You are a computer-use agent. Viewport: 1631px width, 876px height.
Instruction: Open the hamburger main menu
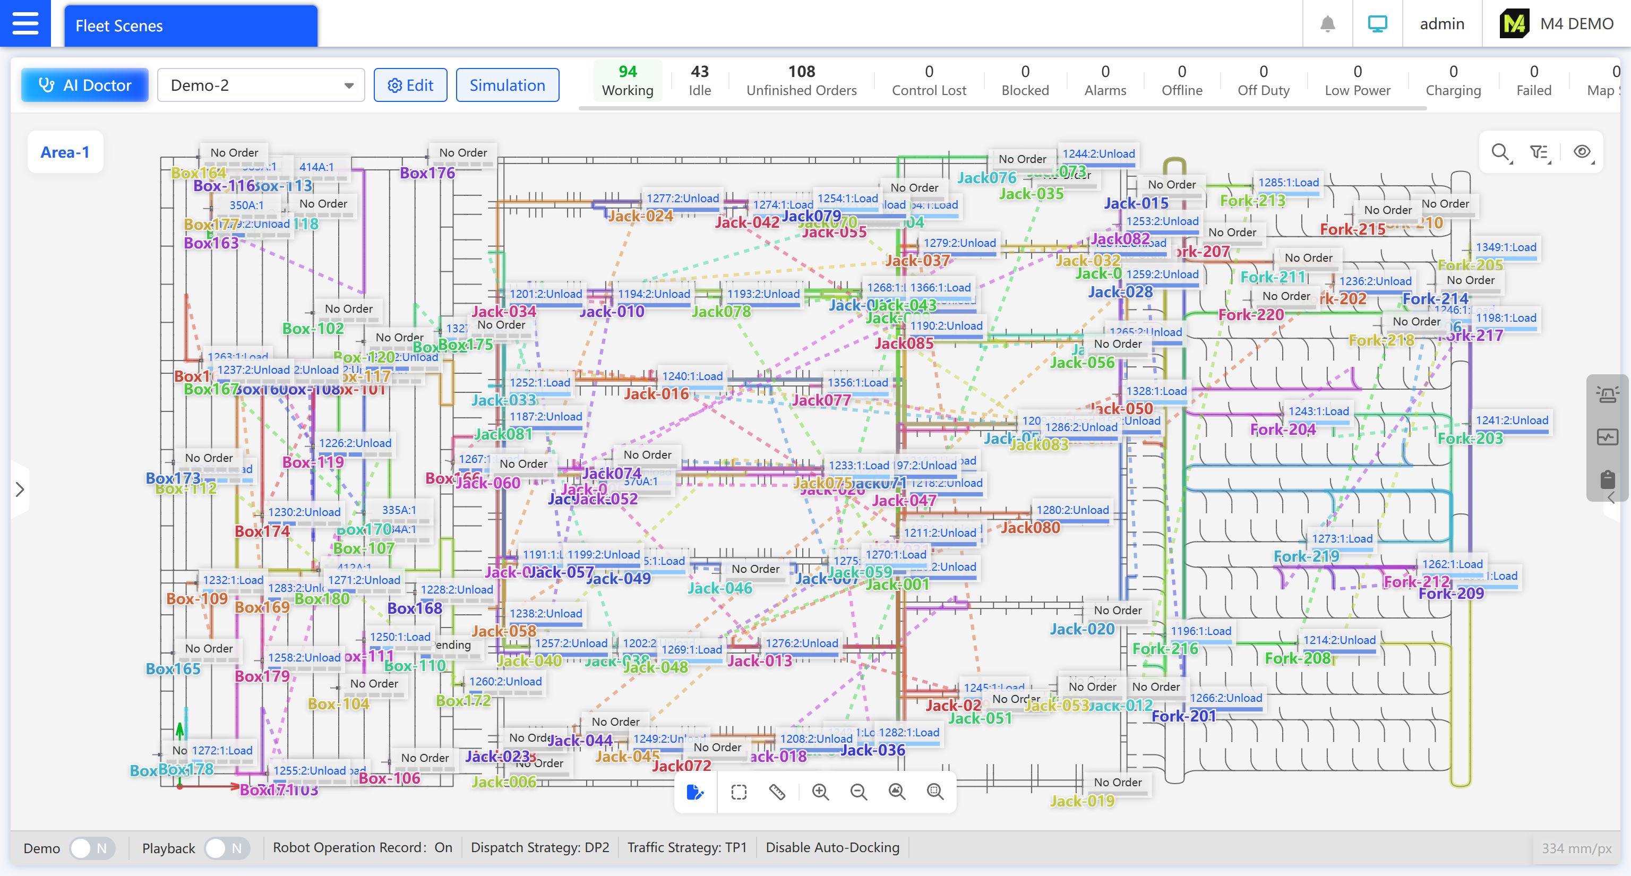25,23
